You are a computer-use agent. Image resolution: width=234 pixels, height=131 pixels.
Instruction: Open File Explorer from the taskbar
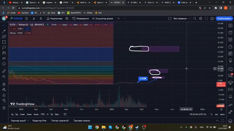(x=103, y=127)
